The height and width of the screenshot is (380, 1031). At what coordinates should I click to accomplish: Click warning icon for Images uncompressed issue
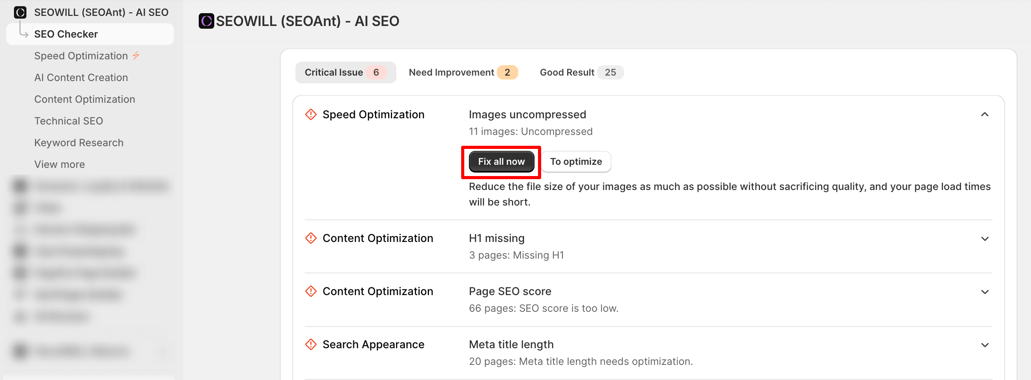pos(311,115)
